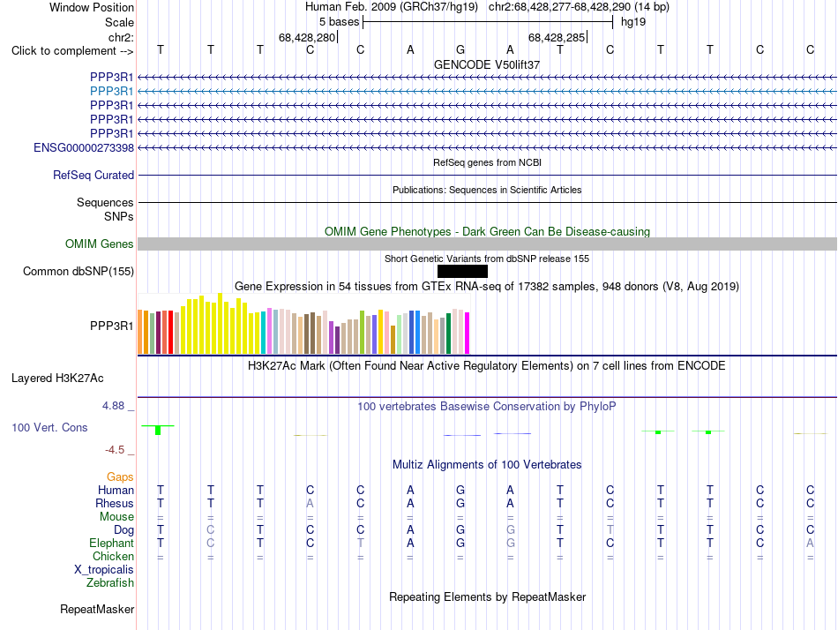Image resolution: width=838 pixels, height=630 pixels.
Task: Click 'Publications: Sequences in Scientific Articles' title
Action: click(487, 190)
